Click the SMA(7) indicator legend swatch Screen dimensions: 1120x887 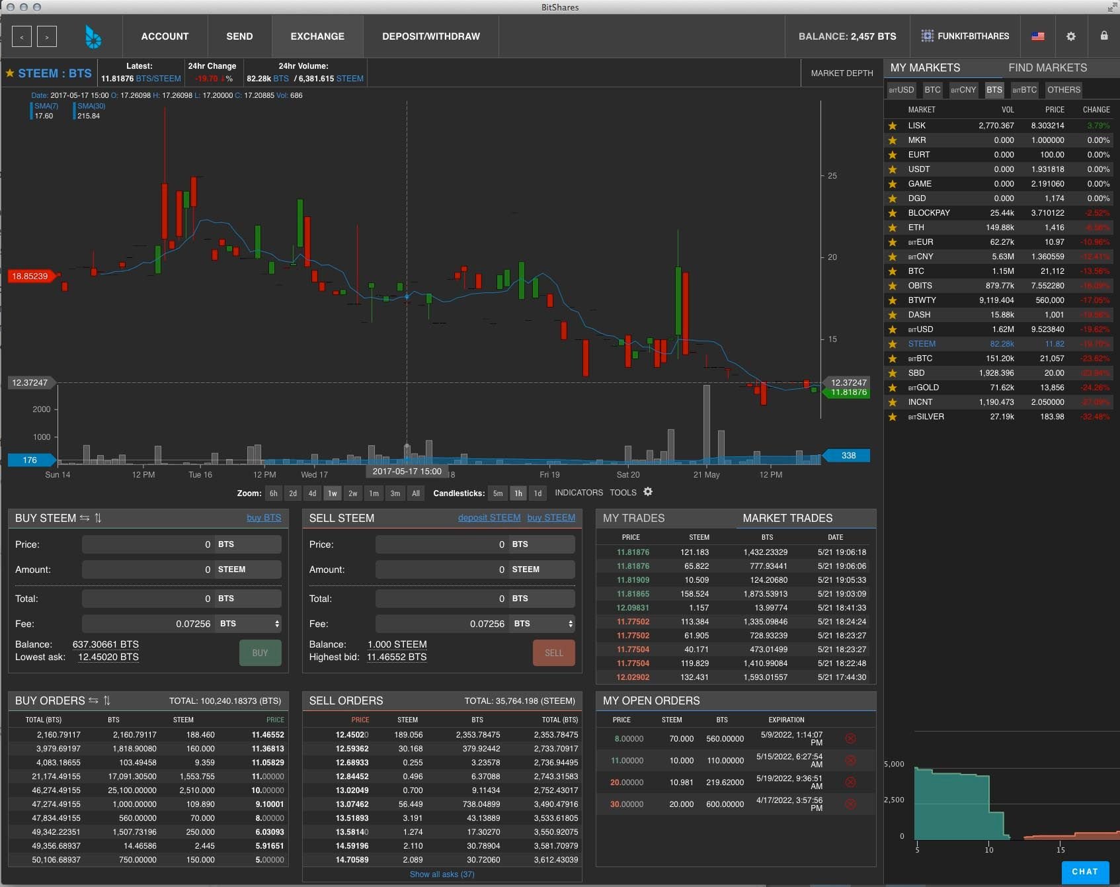pyautogui.click(x=31, y=110)
